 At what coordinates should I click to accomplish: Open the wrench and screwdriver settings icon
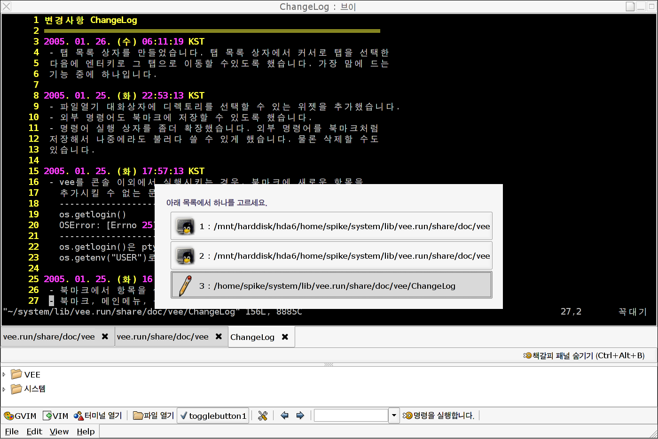263,416
